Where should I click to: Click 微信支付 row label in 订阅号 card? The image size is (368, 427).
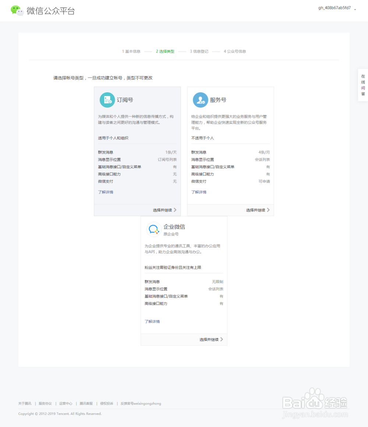[x=106, y=182]
